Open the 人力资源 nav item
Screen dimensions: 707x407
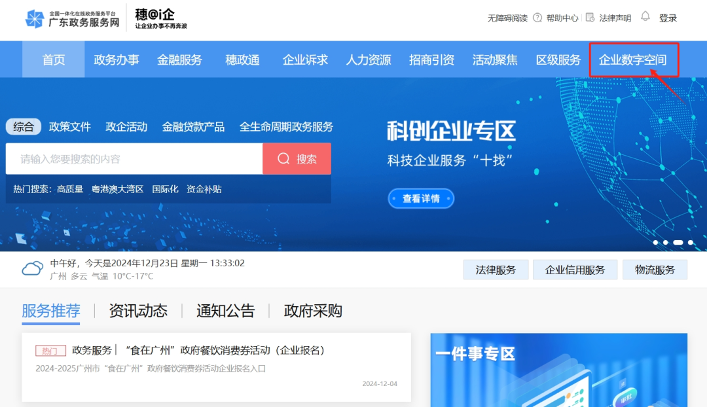369,60
